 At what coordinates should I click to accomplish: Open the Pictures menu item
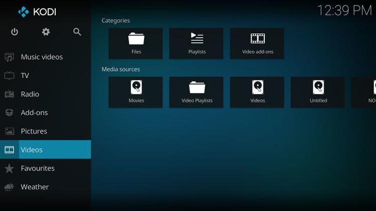point(34,131)
